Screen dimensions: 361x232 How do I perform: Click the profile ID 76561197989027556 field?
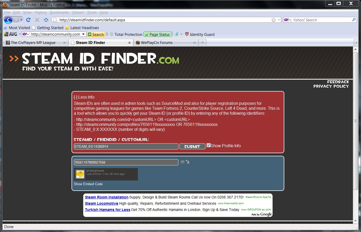tap(126, 162)
